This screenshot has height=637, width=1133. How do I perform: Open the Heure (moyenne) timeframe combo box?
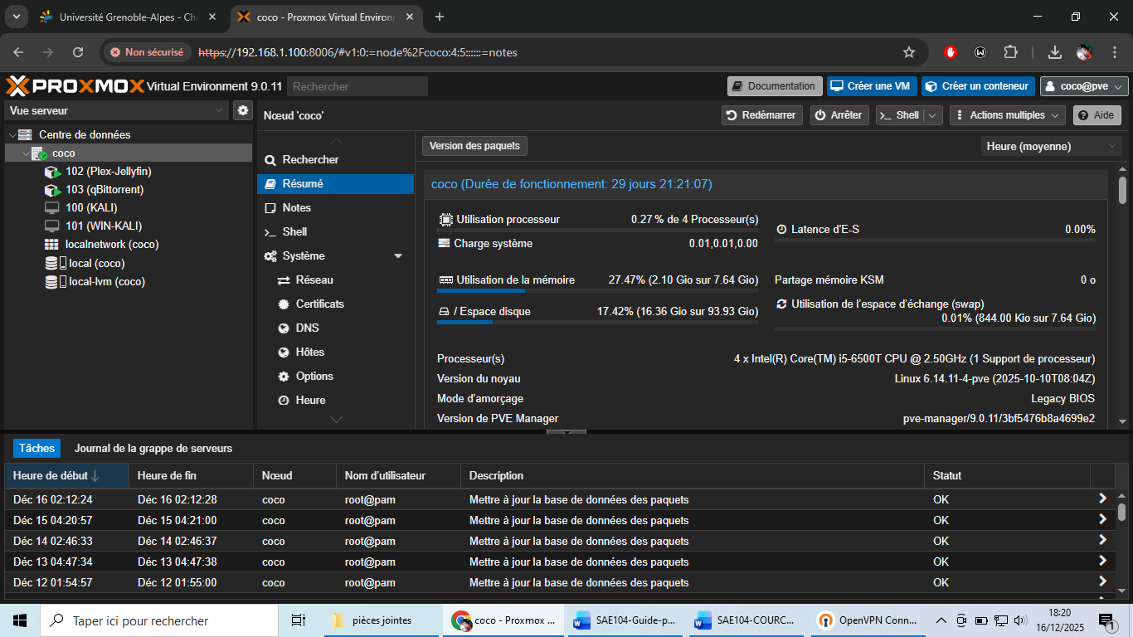click(1051, 146)
